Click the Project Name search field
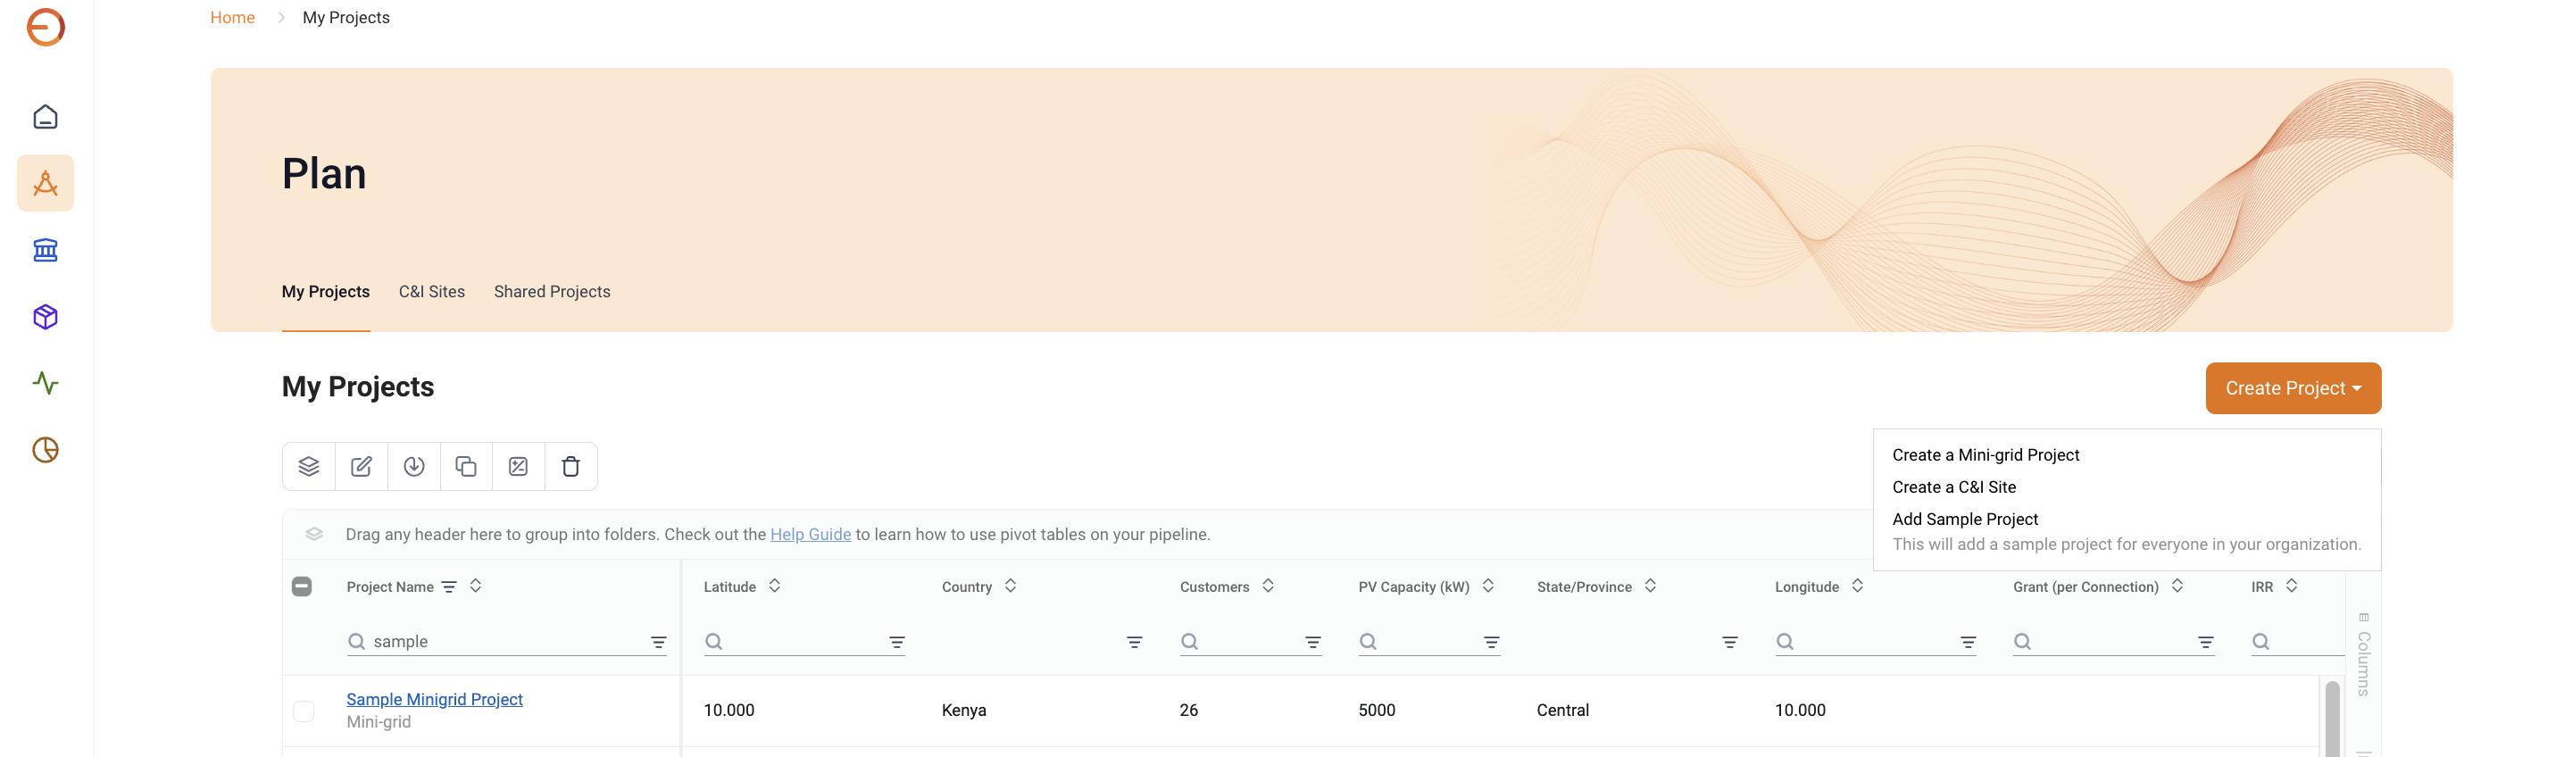The image size is (2564, 757). point(508,642)
